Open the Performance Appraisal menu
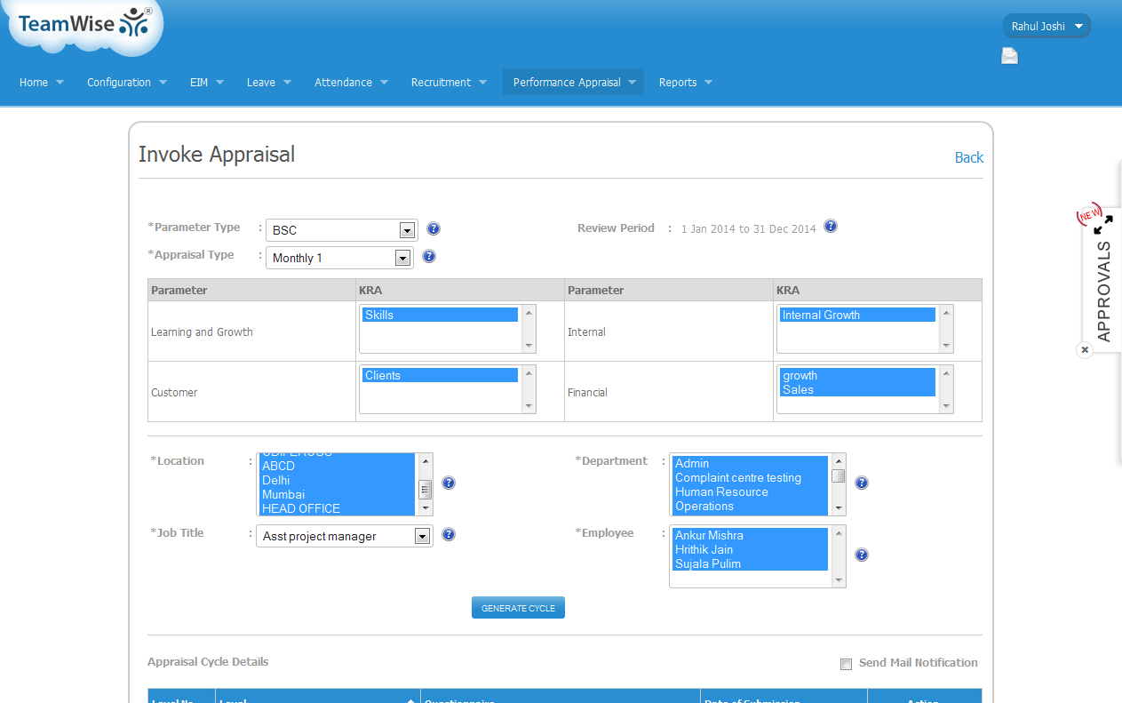This screenshot has height=703, width=1122. pos(573,83)
